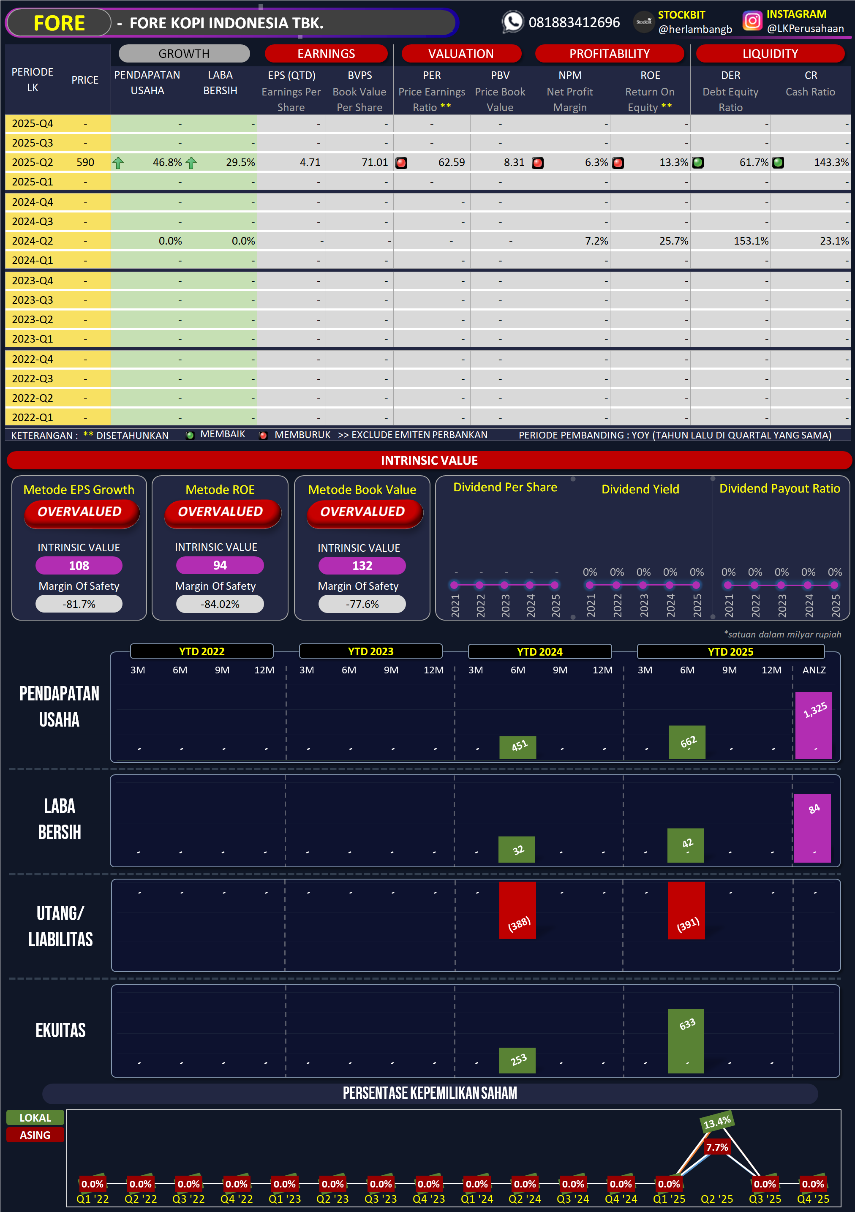
Task: Click the YTD 2024 label
Action: click(x=539, y=651)
